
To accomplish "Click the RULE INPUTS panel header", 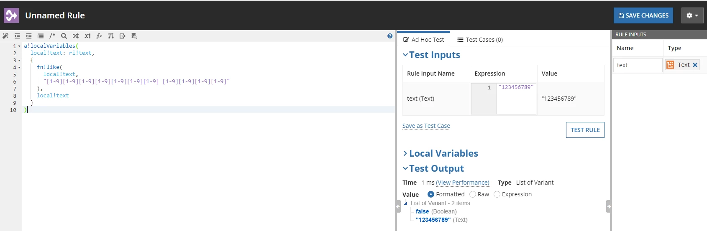I will 659,34.
